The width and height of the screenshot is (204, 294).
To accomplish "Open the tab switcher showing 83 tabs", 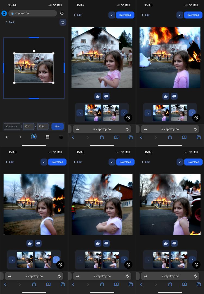I will pyautogui.click(x=47, y=137).
